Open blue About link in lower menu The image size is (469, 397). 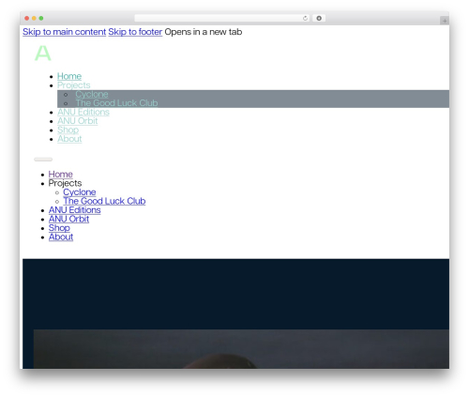pyautogui.click(x=61, y=237)
